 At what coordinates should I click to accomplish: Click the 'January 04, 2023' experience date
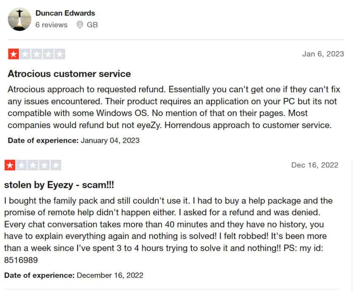[x=110, y=141]
